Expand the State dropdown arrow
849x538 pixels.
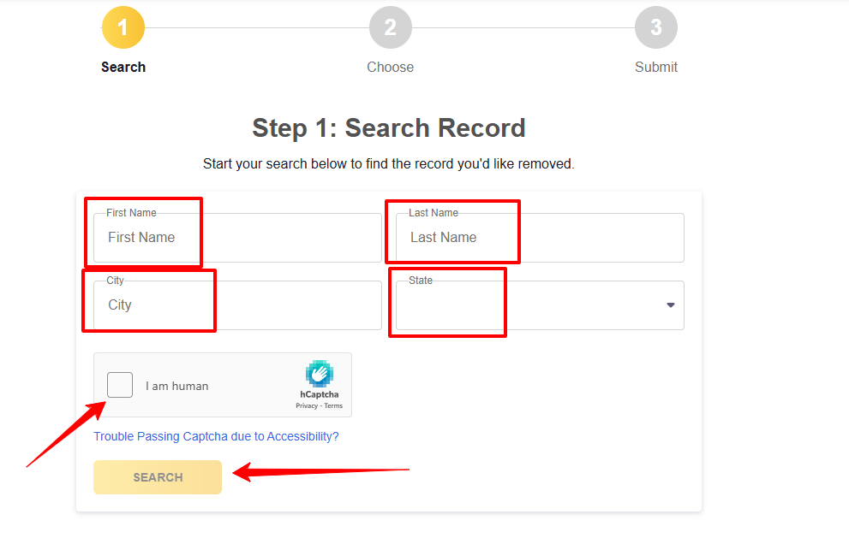(x=671, y=305)
